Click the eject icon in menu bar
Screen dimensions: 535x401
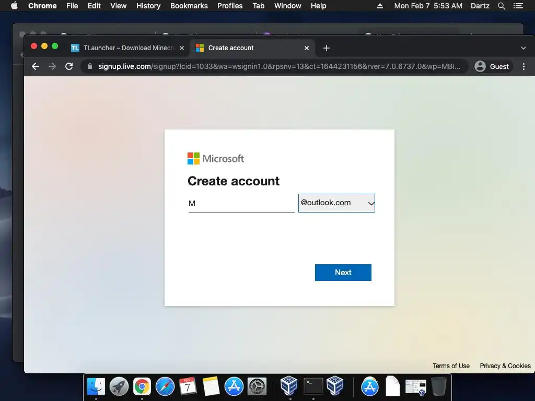click(380, 6)
